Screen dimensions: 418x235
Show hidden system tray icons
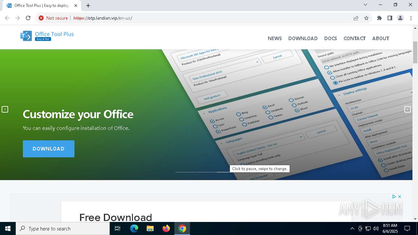[352, 228]
